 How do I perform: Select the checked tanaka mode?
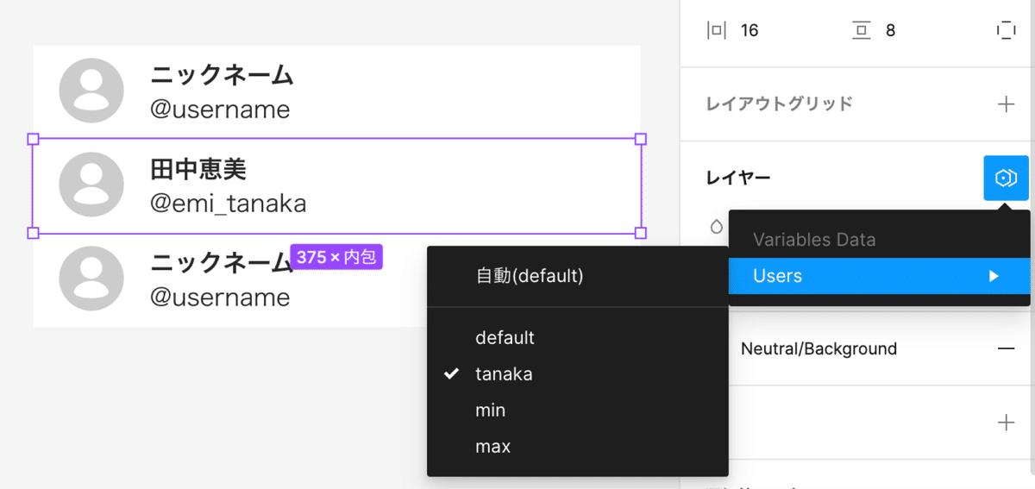coord(504,374)
